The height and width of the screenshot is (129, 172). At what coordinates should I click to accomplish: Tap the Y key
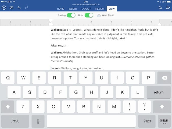[86, 78]
